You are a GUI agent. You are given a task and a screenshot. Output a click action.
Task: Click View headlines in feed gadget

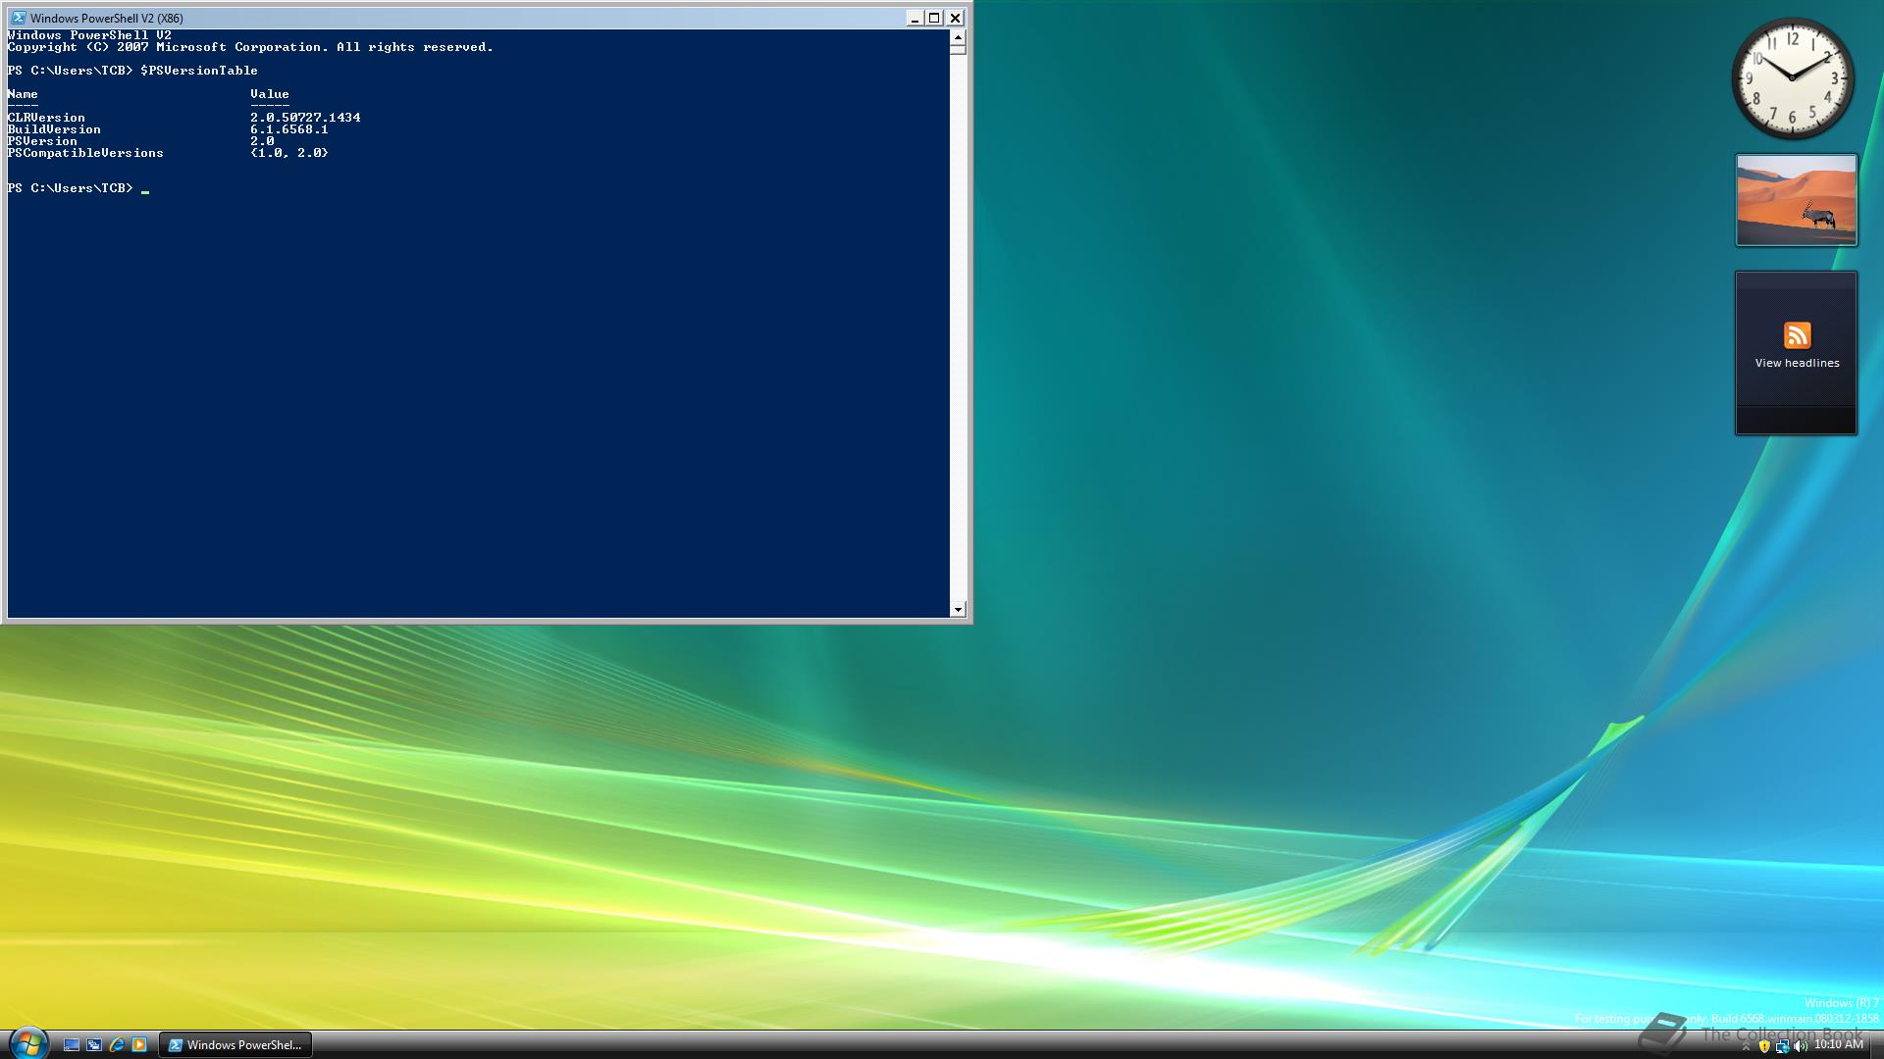[1797, 363]
